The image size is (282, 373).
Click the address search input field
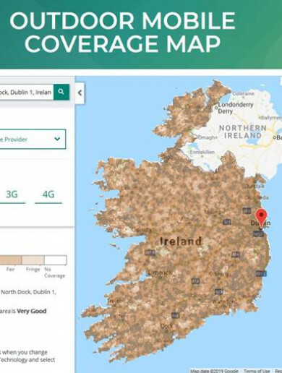(x=27, y=92)
